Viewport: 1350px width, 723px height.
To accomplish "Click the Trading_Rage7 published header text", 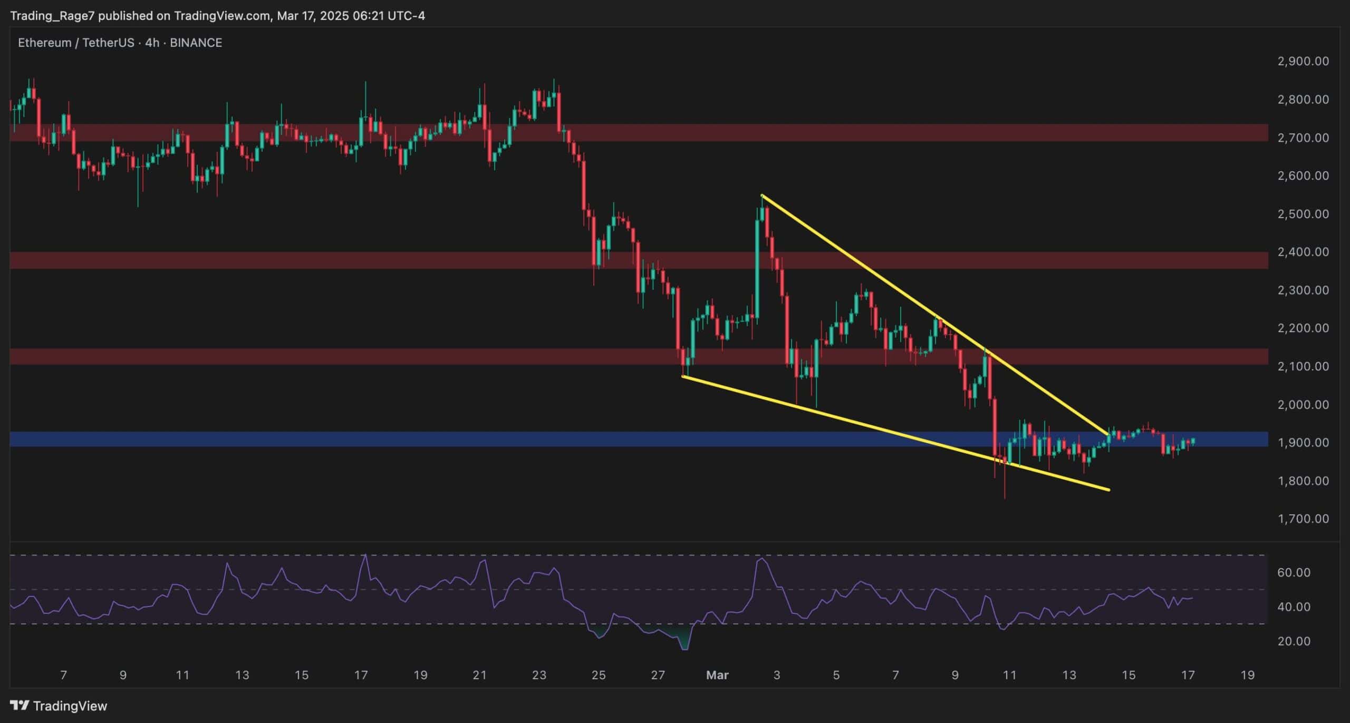I will point(217,16).
